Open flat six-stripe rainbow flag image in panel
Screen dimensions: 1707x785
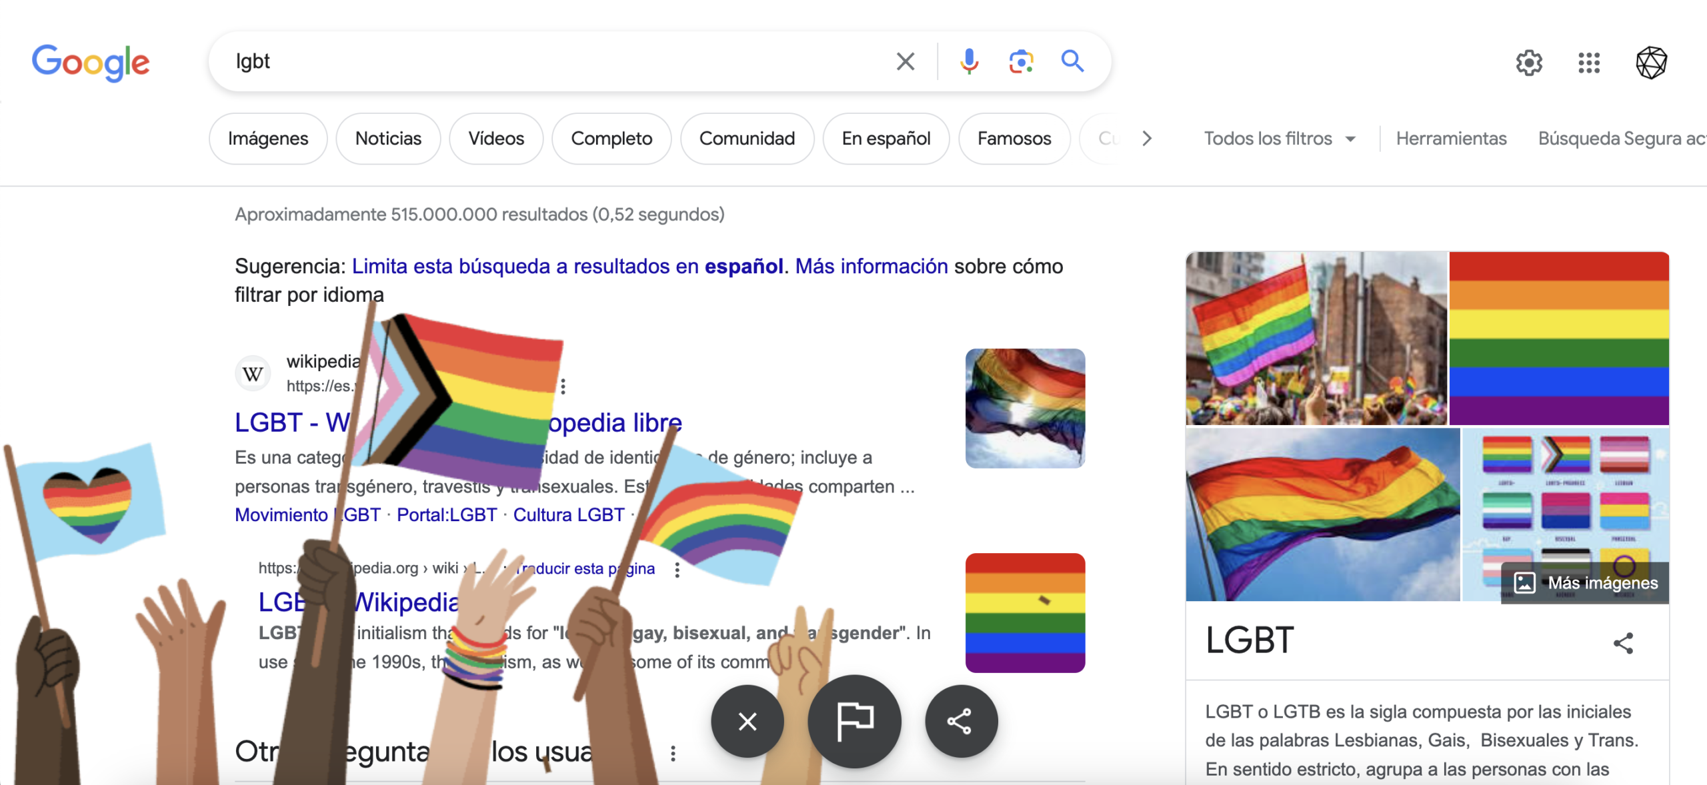(1559, 338)
